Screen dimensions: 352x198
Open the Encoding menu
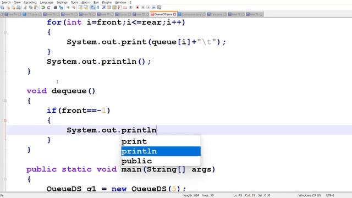coord(30,2)
